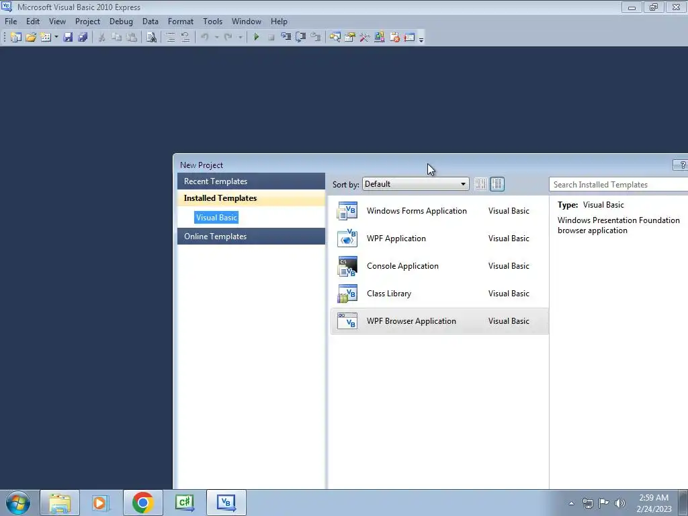Click the green Start Debugging arrow

(x=257, y=38)
